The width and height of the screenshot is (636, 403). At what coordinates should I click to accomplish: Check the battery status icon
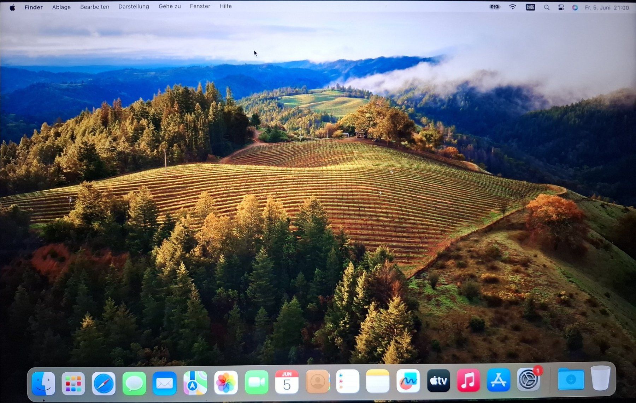495,7
